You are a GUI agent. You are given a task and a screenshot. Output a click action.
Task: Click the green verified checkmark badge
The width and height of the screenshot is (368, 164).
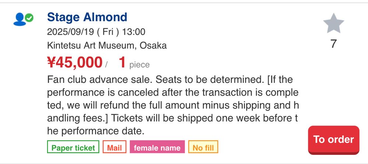pos(29,18)
